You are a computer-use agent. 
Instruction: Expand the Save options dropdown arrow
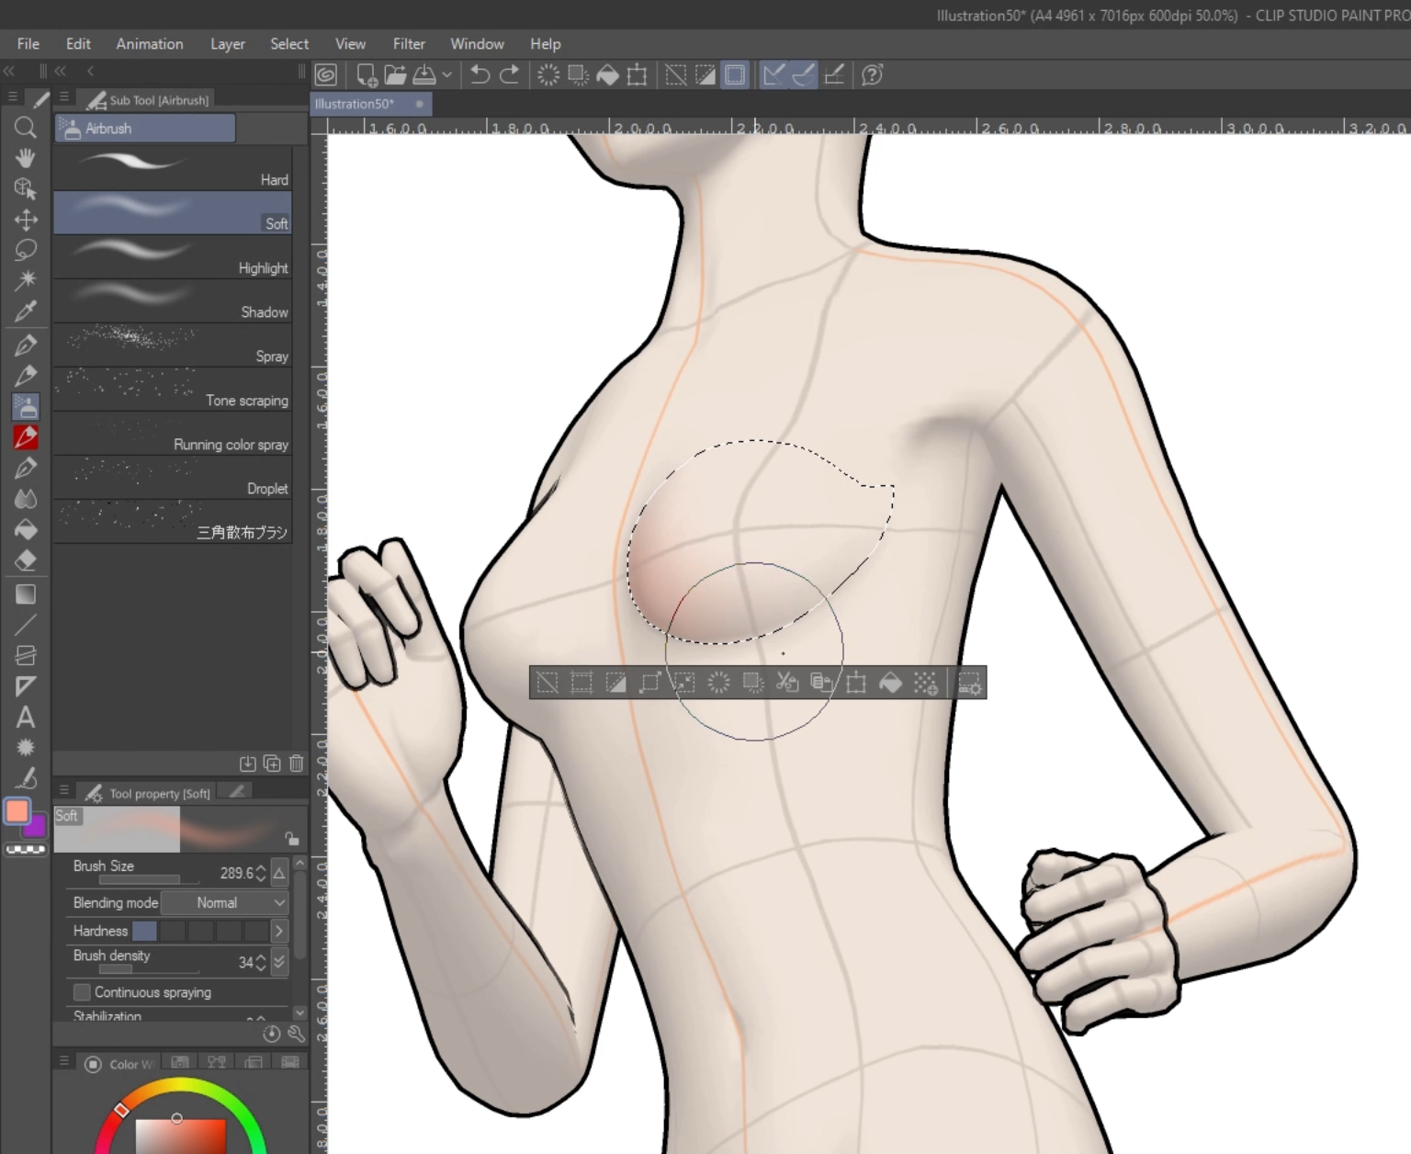tap(446, 75)
